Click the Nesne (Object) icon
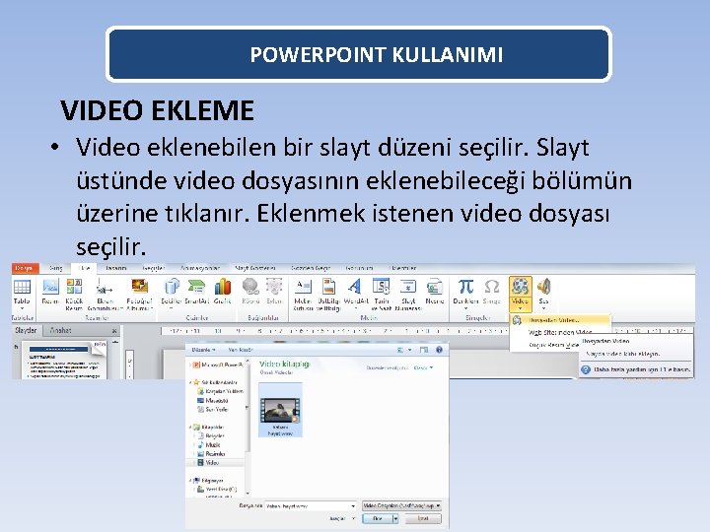Viewport: 710px width, 532px height. click(x=435, y=287)
